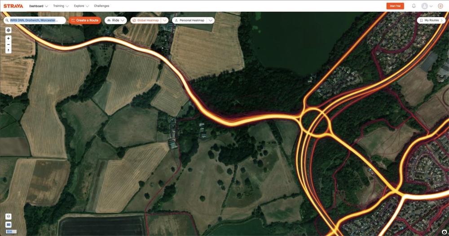This screenshot has height=236, width=449.
Task: Click the locate-me crosshair map button
Action: point(8,31)
